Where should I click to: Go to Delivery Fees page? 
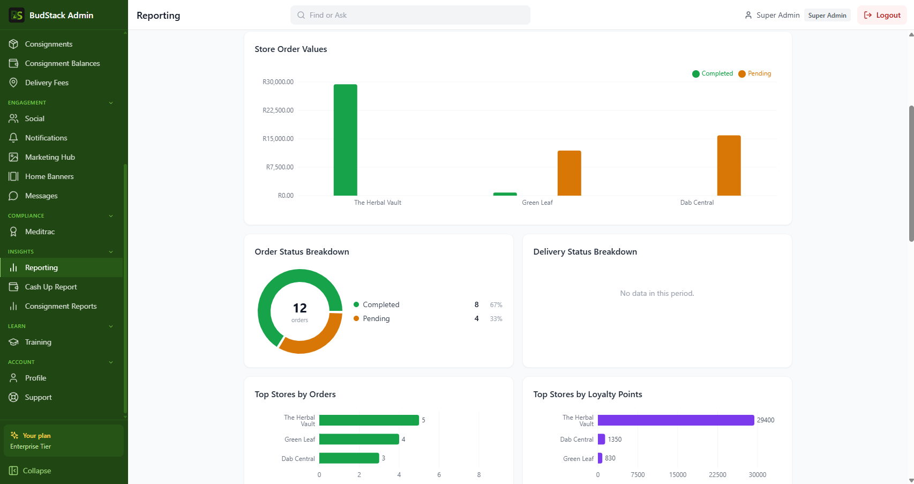[x=62, y=83]
